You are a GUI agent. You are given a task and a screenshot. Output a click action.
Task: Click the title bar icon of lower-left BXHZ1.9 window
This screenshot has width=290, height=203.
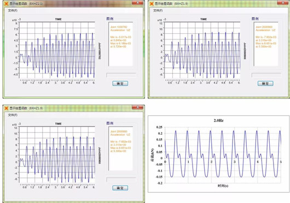[x=6, y=108]
